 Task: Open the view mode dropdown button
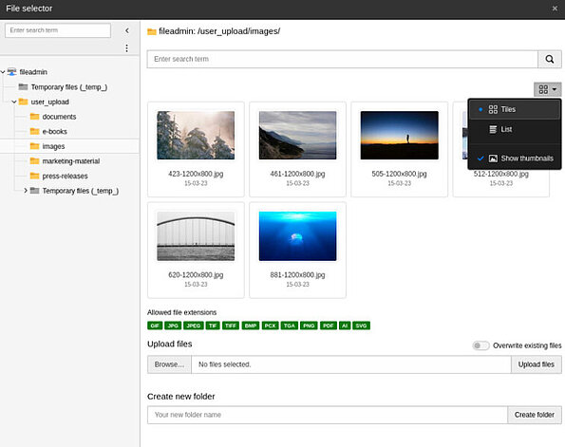(x=547, y=89)
